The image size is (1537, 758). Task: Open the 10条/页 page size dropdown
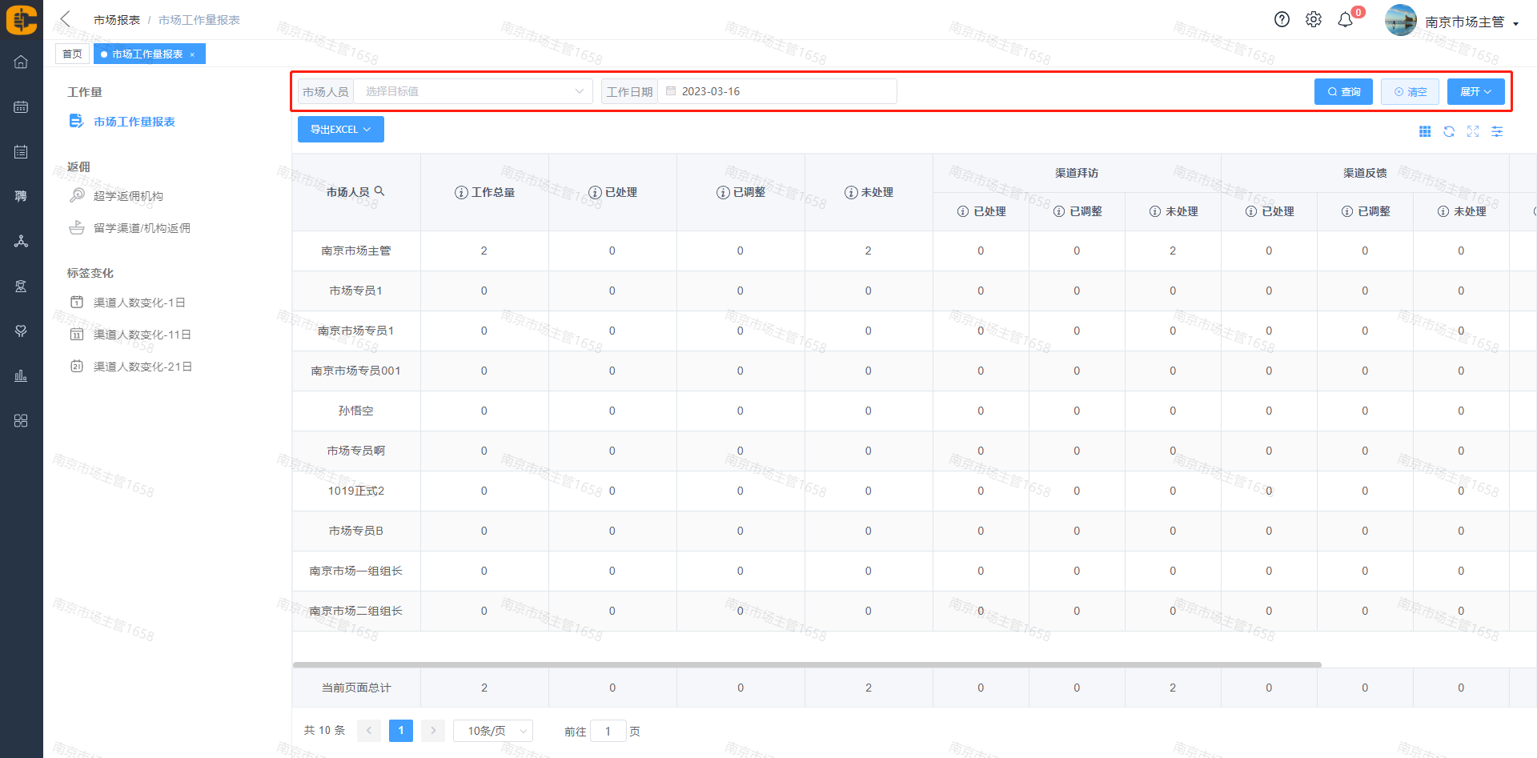click(493, 731)
